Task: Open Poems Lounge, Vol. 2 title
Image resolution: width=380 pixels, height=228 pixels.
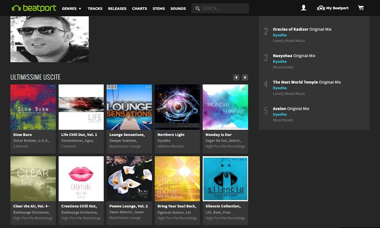Action: pyautogui.click(x=128, y=206)
